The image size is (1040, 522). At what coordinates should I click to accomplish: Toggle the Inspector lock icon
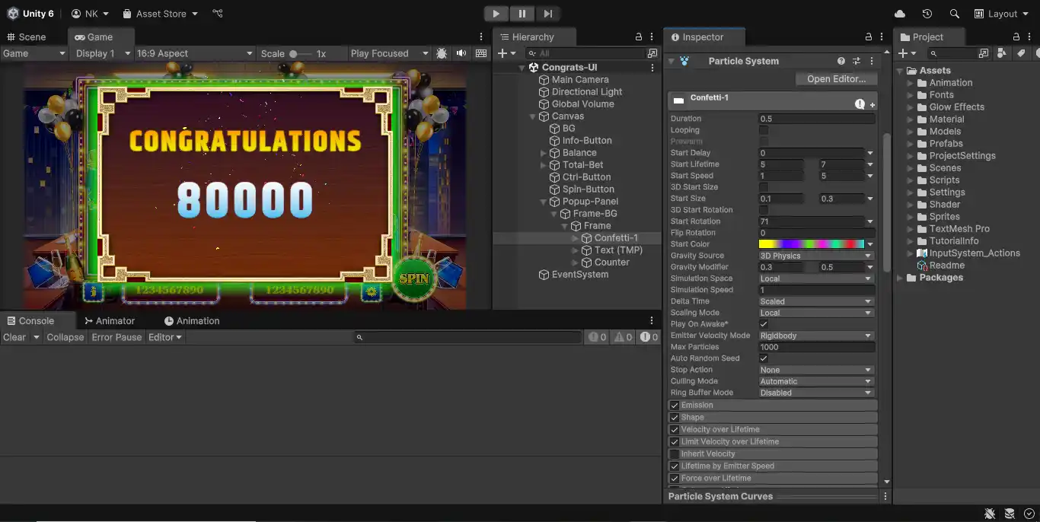pos(867,36)
